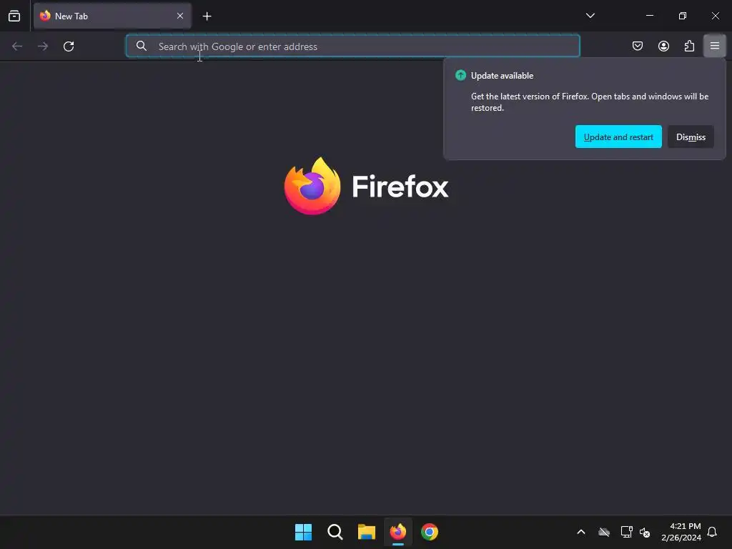Click 'Update available' heading text
This screenshot has width=732, height=549.
(x=502, y=76)
